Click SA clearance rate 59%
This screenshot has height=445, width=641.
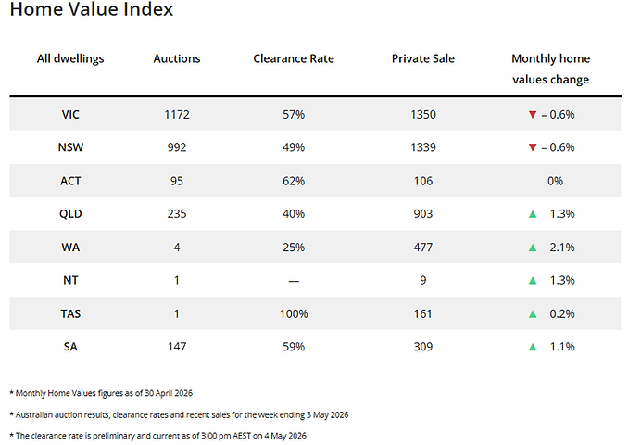pos(294,347)
